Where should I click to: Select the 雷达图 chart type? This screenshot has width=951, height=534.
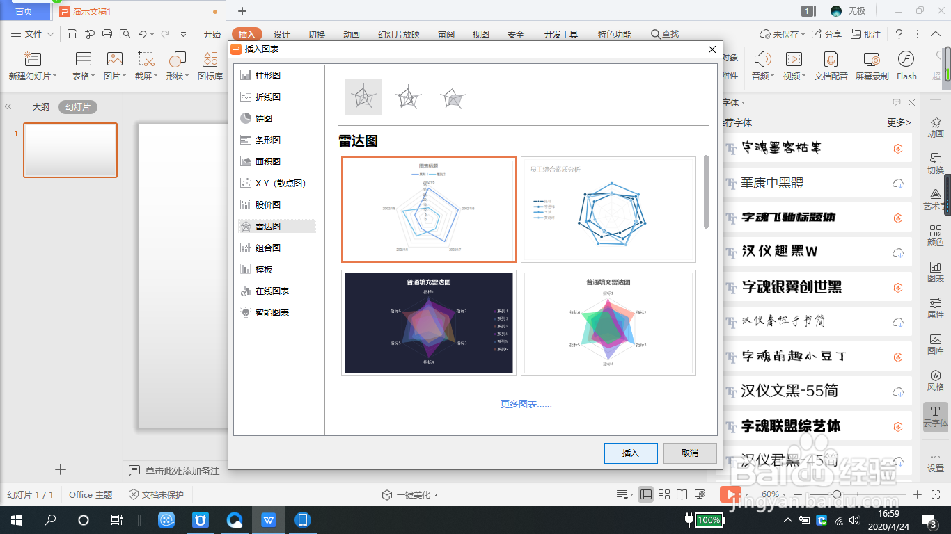(276, 226)
